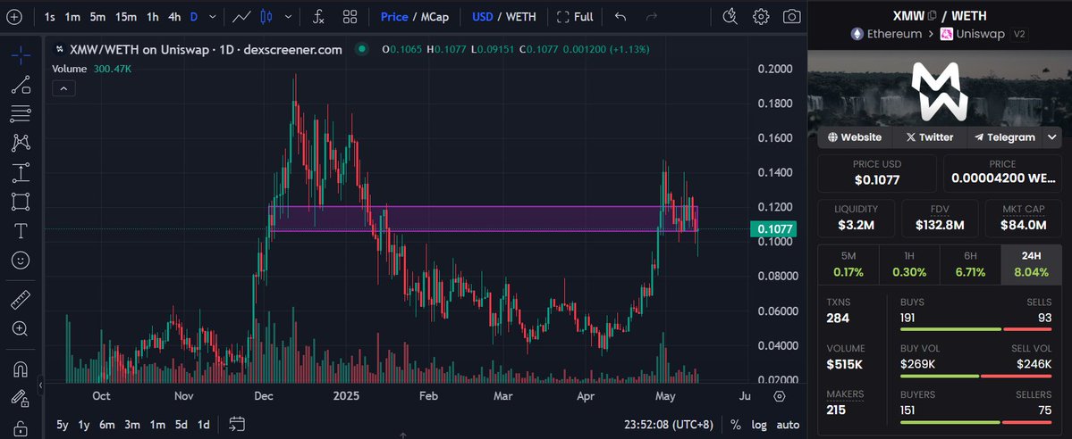The width and height of the screenshot is (1072, 439).
Task: Toggle magnet mode for drawings
Action: pyautogui.click(x=21, y=369)
